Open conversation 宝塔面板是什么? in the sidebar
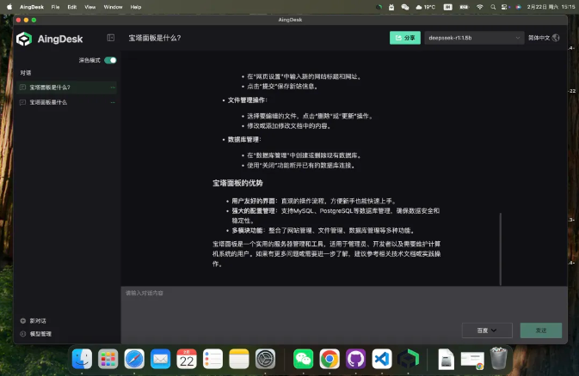This screenshot has width=579, height=376. (66, 88)
